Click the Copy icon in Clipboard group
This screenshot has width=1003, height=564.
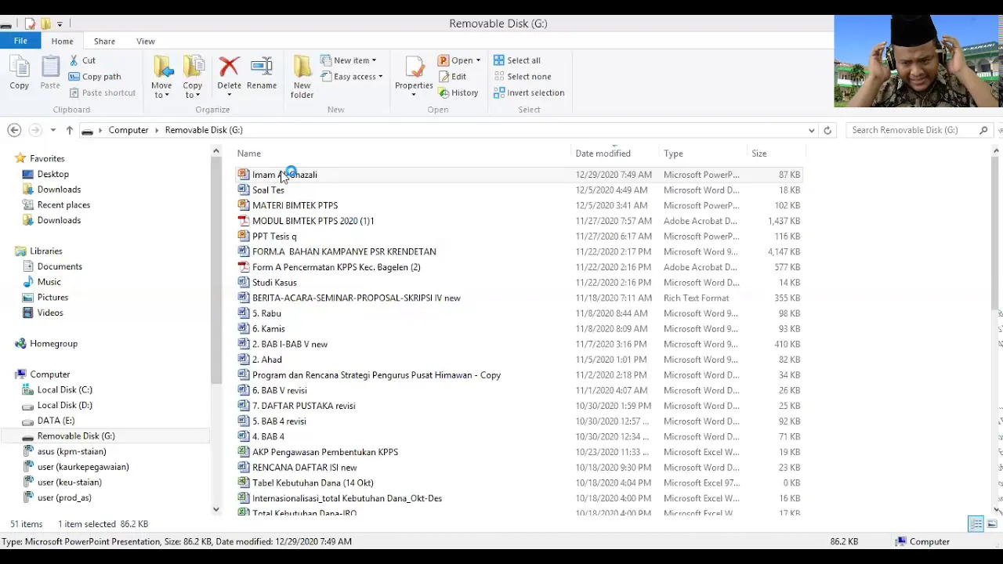tap(19, 69)
